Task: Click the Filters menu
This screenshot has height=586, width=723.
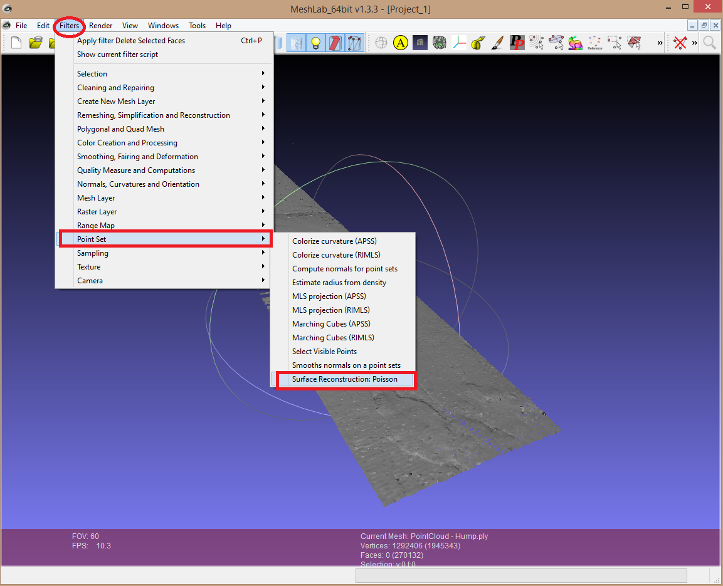Action: click(x=69, y=26)
